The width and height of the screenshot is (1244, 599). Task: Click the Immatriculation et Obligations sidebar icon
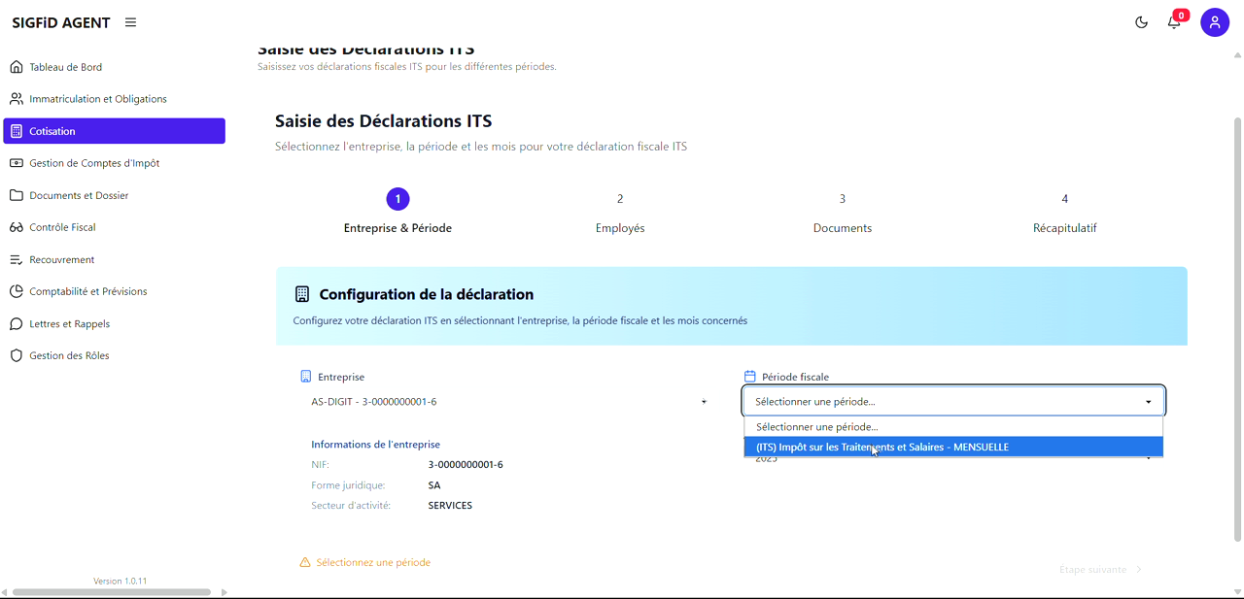point(15,98)
